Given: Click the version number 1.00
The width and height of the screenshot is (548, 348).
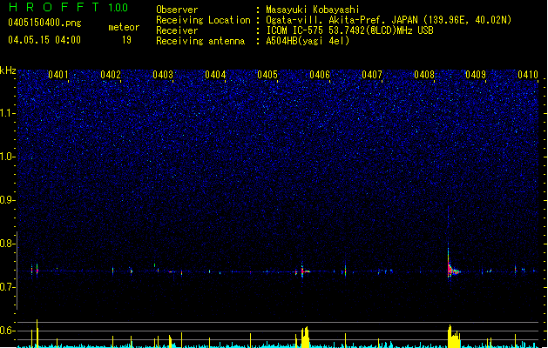Looking at the screenshot, I should coord(118,7).
